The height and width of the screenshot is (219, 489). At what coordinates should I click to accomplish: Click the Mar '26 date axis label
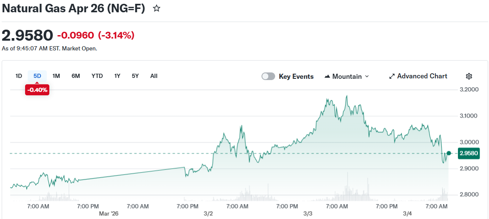pyautogui.click(x=109, y=213)
